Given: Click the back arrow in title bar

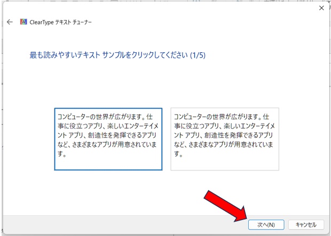Looking at the screenshot, I should click(x=10, y=22).
